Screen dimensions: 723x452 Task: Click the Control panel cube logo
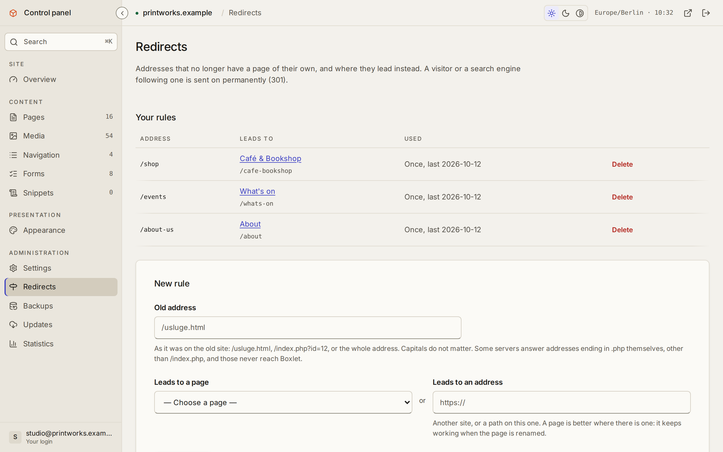pos(13,13)
